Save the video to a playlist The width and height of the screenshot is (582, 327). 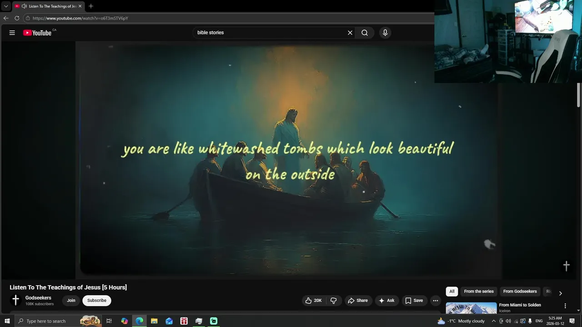(x=414, y=301)
